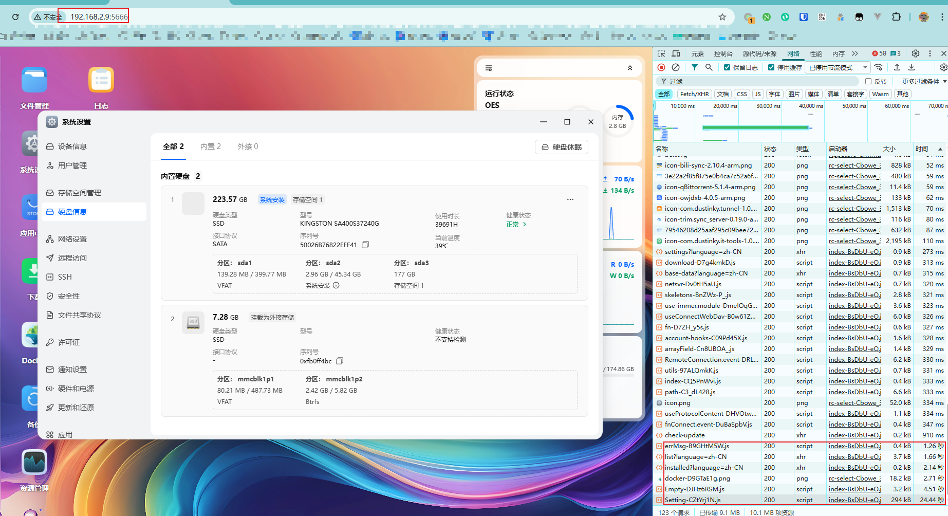Copy the Kingston disk serial number
The image size is (948, 516).
(365, 245)
